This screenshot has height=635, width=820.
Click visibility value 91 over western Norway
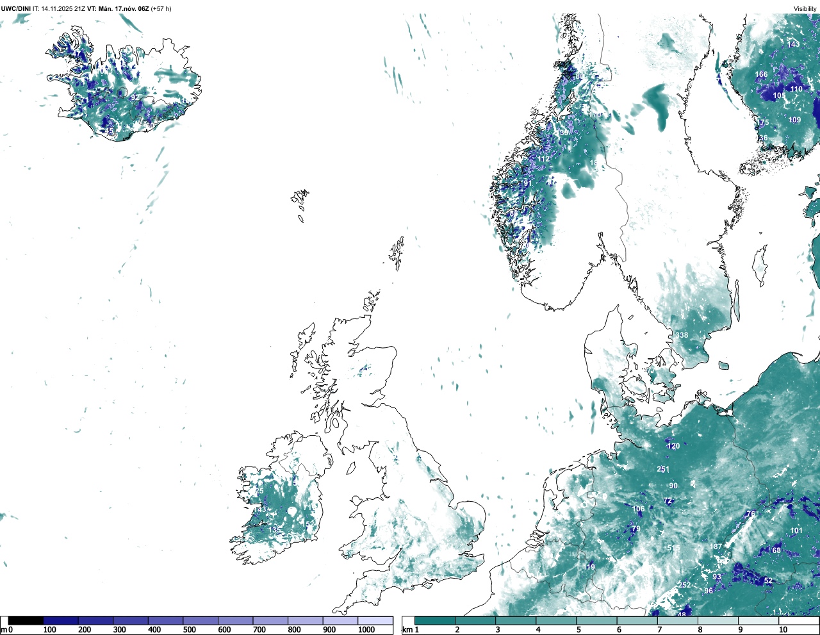[x=527, y=183]
